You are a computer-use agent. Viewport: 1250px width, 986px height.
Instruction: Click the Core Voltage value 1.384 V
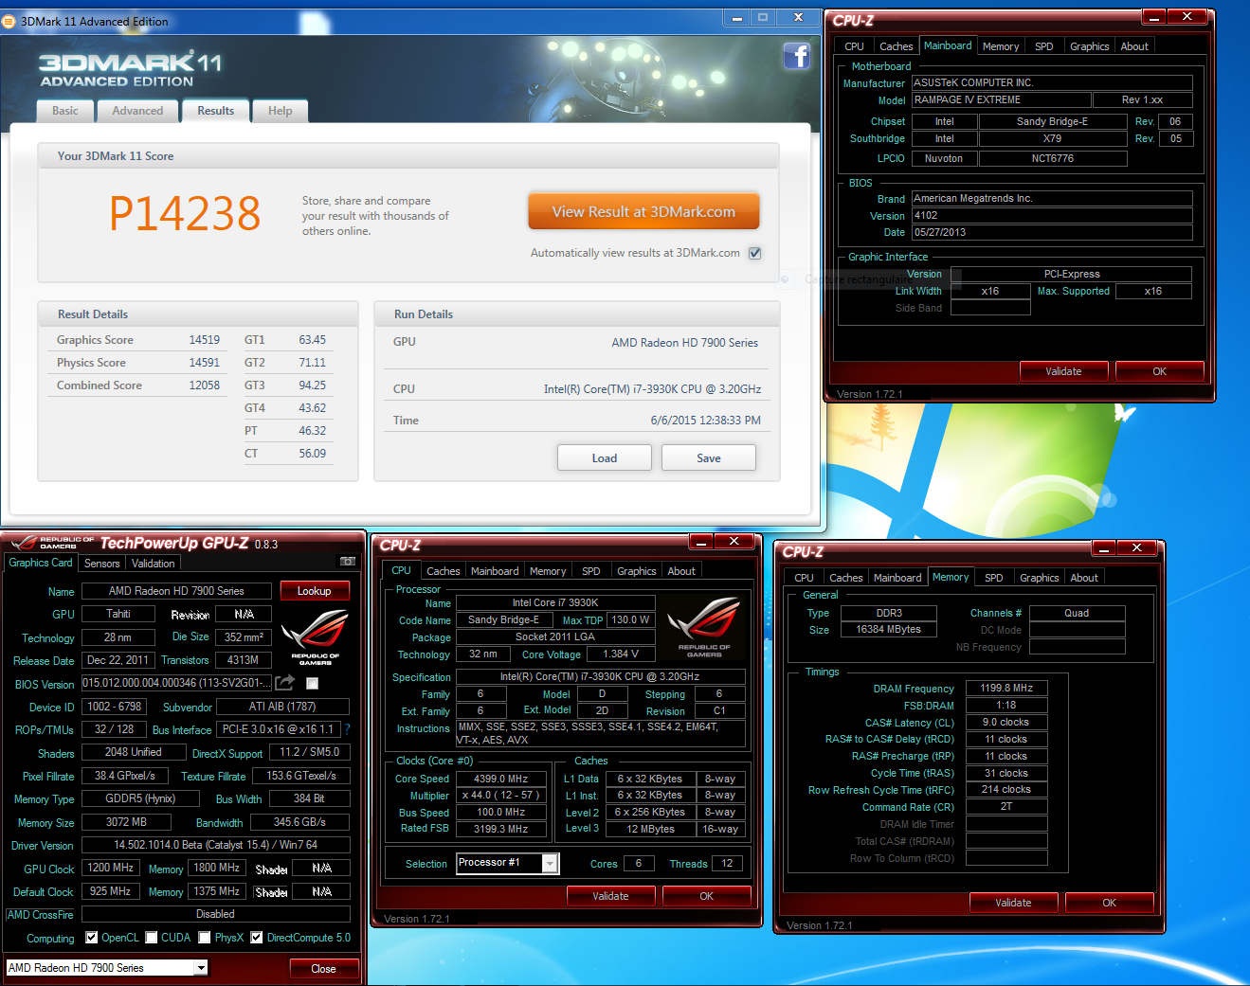pyautogui.click(x=621, y=654)
